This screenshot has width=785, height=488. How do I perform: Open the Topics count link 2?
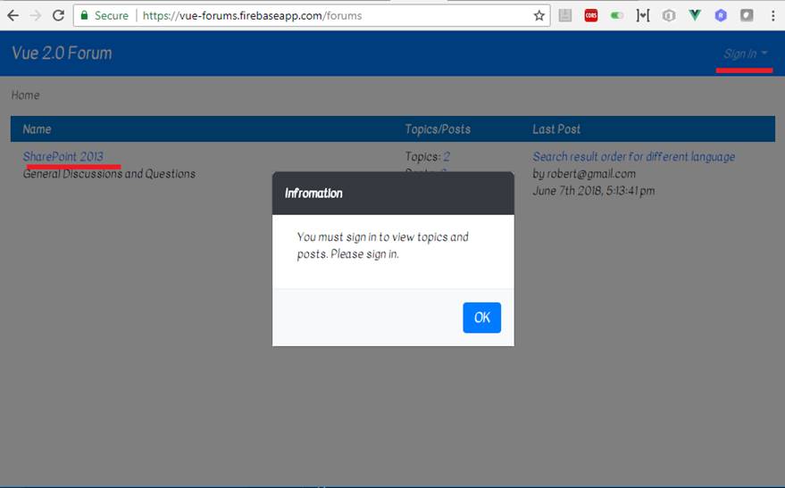coord(447,156)
